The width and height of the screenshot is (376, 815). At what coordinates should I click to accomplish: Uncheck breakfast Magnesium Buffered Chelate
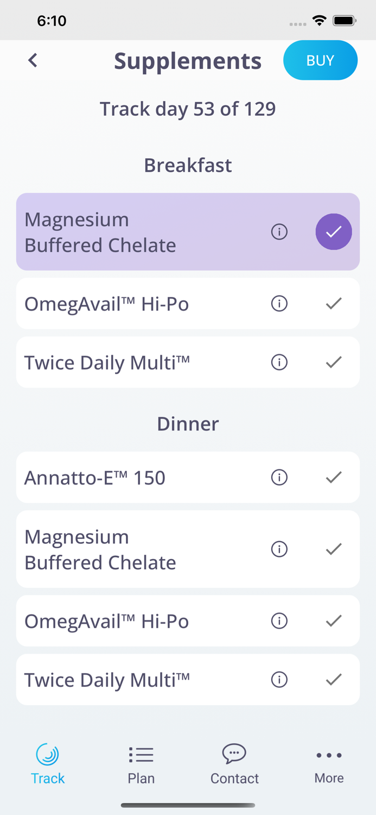(334, 232)
